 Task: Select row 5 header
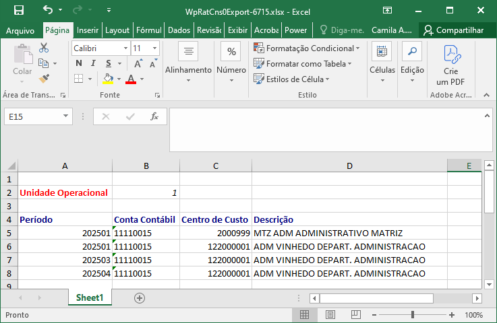click(9, 233)
